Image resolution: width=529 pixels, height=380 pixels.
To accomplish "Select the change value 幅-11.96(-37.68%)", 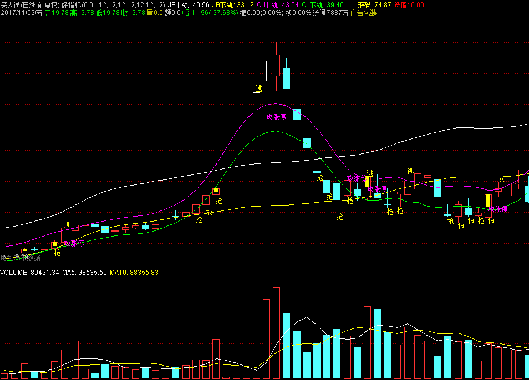I will [210, 13].
